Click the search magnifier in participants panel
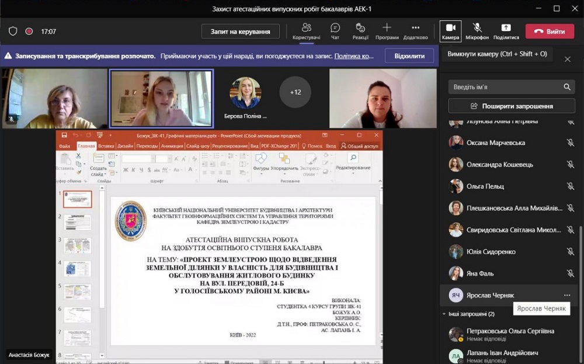Image resolution: width=584 pixels, height=364 pixels. (x=567, y=87)
